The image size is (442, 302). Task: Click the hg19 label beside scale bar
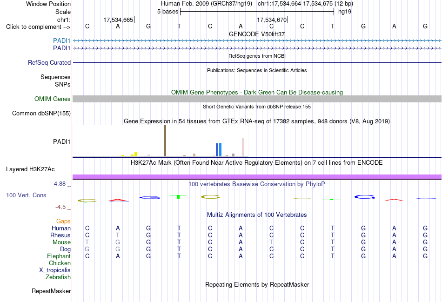pos(345,12)
